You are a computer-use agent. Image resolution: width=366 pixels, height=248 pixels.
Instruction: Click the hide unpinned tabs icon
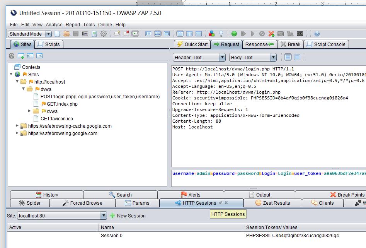(x=126, y=34)
